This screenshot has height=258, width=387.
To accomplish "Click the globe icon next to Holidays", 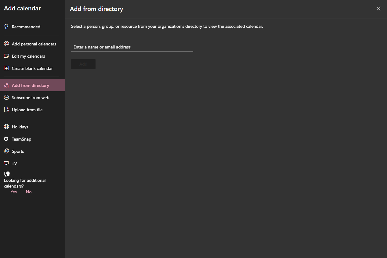I will coord(6,127).
